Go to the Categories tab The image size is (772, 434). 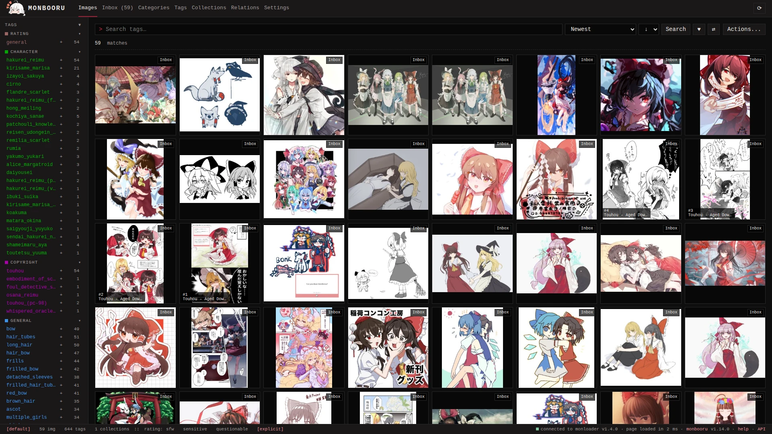[154, 8]
